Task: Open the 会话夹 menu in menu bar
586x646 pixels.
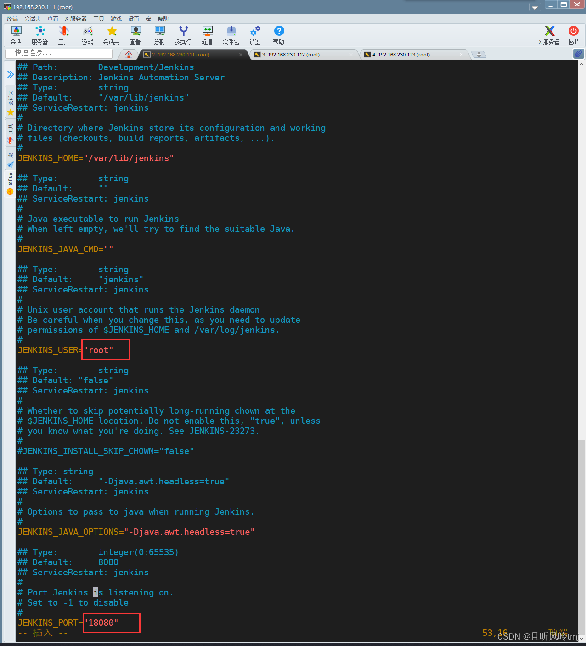Action: point(33,19)
